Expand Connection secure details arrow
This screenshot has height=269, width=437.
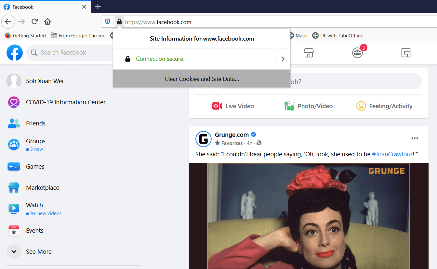(x=283, y=59)
